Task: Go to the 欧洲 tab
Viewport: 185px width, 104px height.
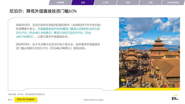Action: (x=128, y=3)
